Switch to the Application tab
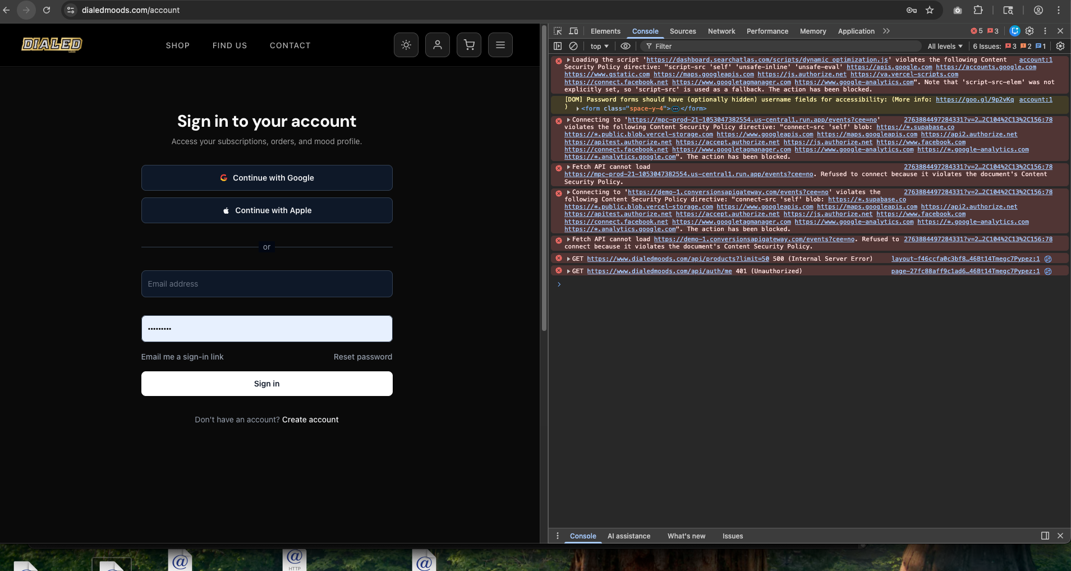 [856, 31]
